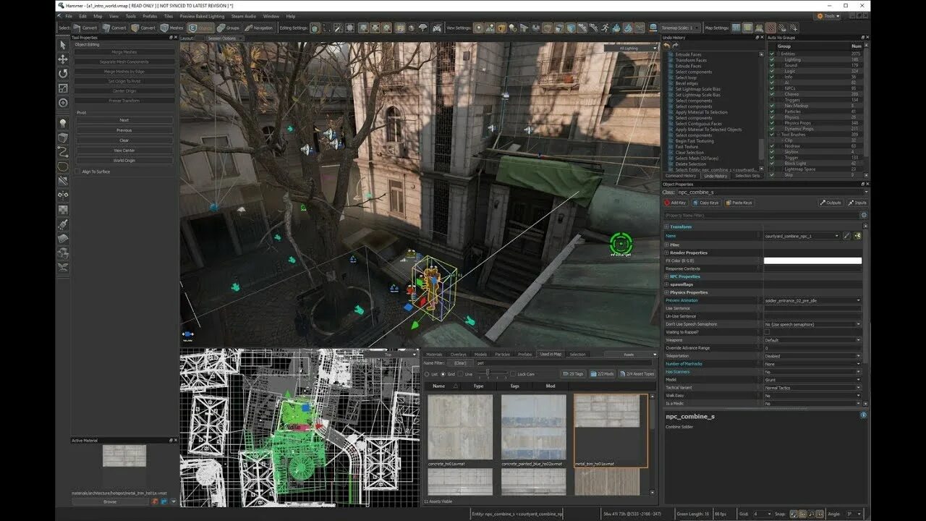Select the rotate tool in left toolbar

click(63, 74)
